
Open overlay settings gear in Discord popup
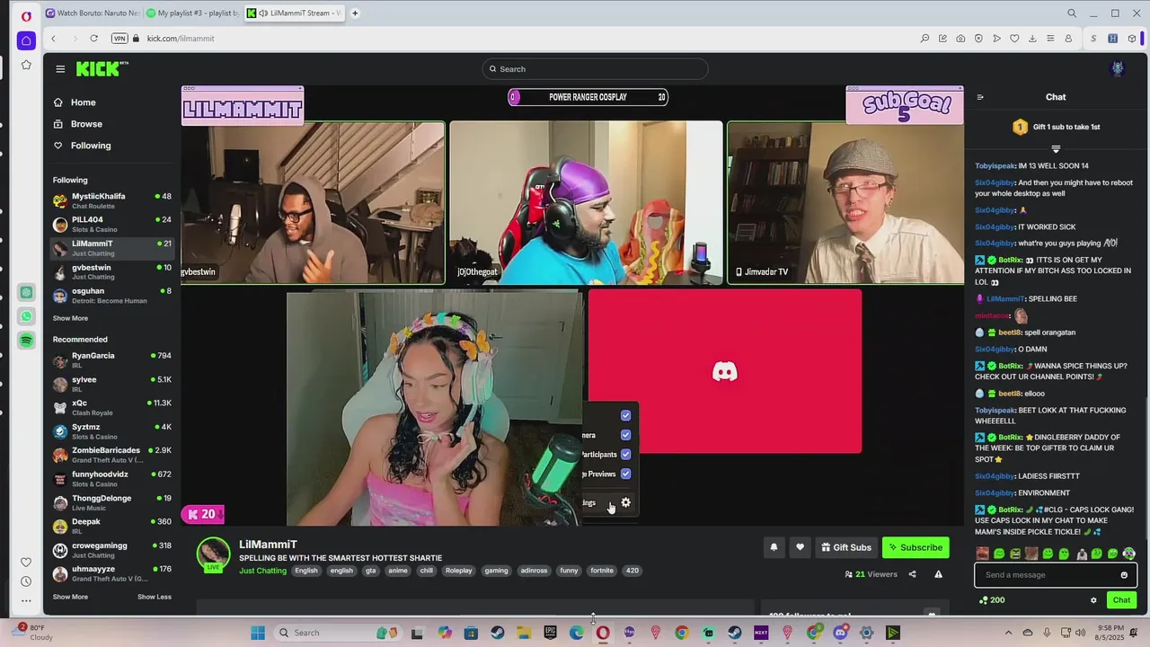(x=626, y=502)
